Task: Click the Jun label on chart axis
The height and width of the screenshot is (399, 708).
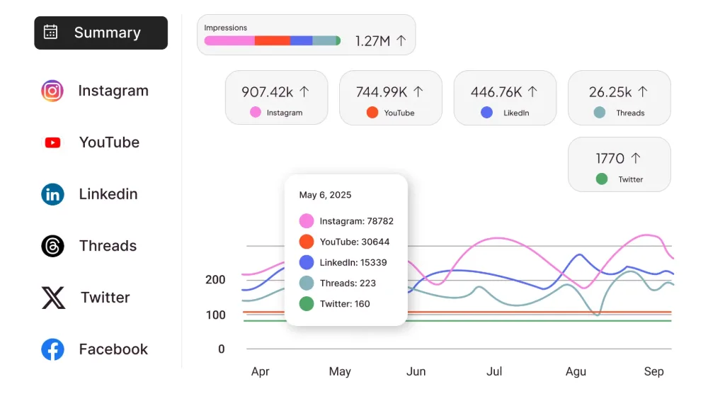Action: click(416, 371)
